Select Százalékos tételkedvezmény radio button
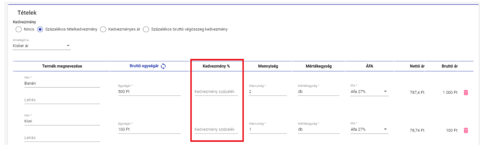 40,29
